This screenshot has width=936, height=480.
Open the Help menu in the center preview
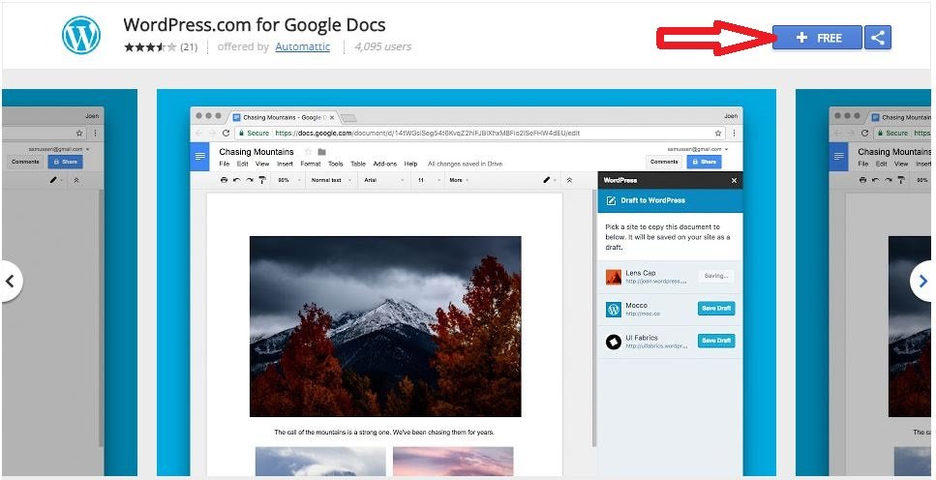pos(410,164)
